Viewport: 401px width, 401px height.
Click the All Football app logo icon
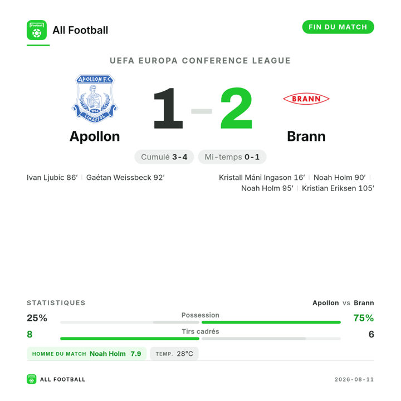[37, 30]
